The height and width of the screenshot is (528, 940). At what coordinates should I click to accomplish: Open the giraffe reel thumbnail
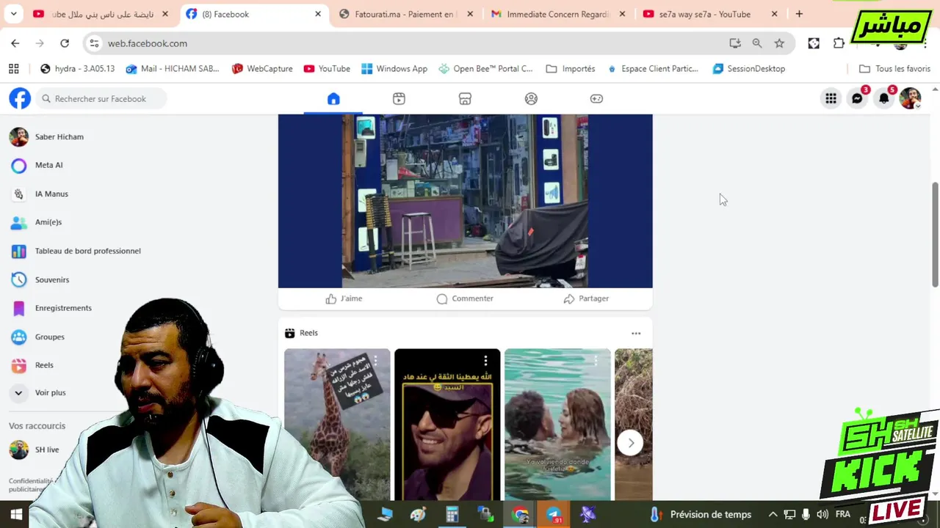pyautogui.click(x=337, y=424)
